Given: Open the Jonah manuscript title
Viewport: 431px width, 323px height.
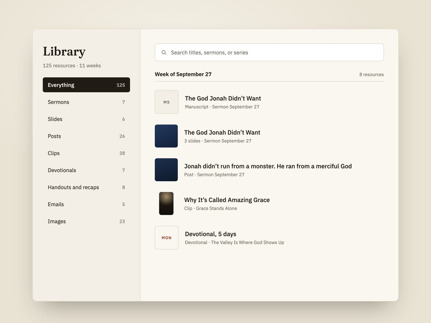Looking at the screenshot, I should pos(223,98).
